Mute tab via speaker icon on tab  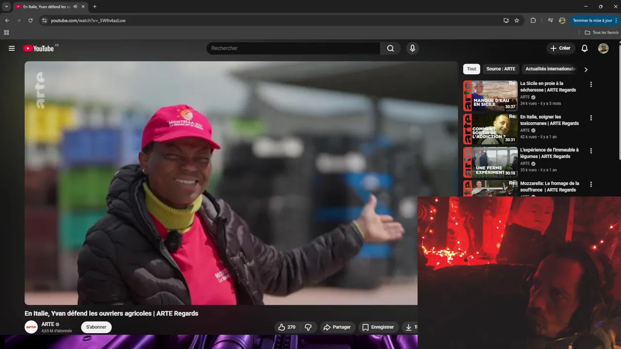75,7
